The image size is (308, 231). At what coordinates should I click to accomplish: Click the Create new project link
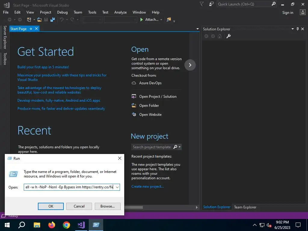[x=147, y=186]
